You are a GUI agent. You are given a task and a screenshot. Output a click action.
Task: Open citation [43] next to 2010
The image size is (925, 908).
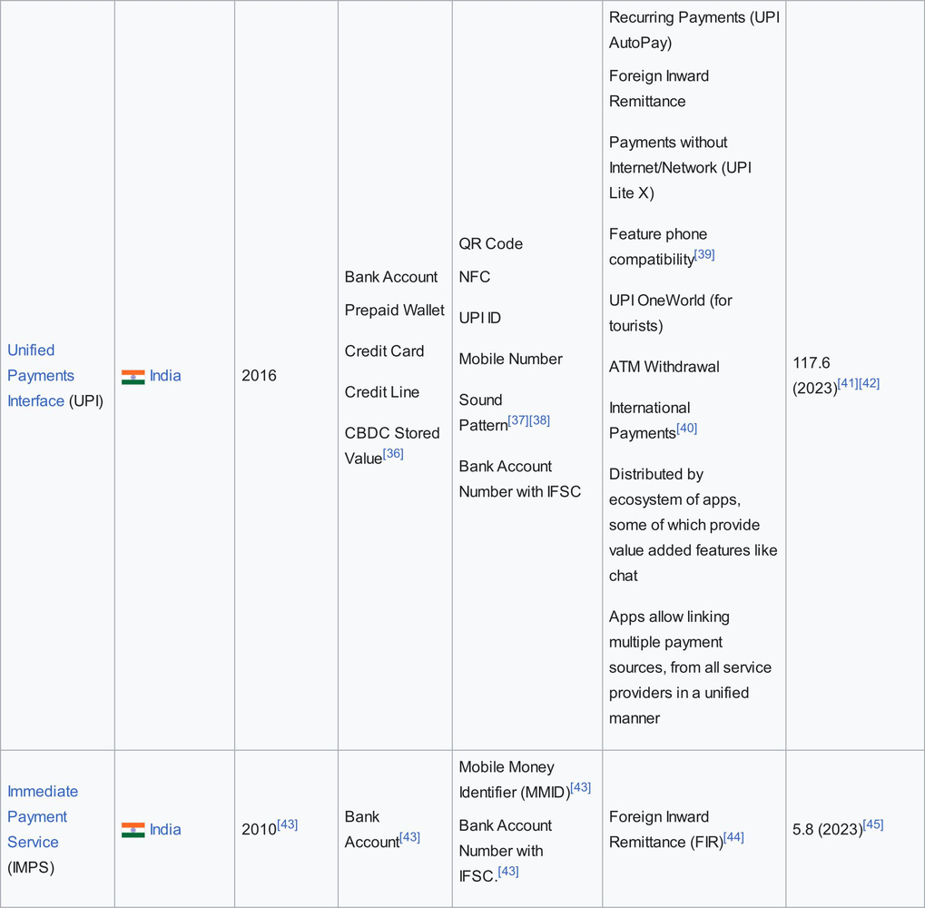click(x=287, y=824)
